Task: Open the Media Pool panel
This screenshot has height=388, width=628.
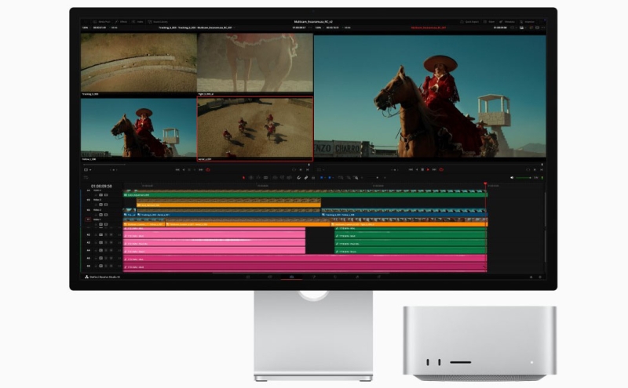Action: 101,22
